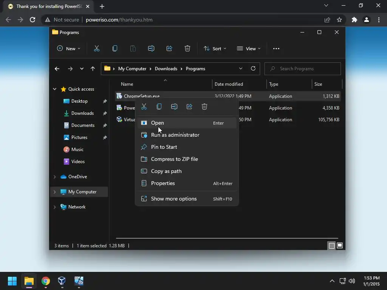Open Pictures in Quick access
Image resolution: width=387 pixels, height=290 pixels.
pos(79,137)
